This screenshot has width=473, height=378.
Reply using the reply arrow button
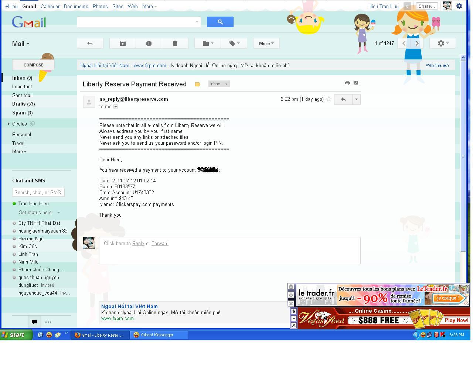pyautogui.click(x=343, y=99)
